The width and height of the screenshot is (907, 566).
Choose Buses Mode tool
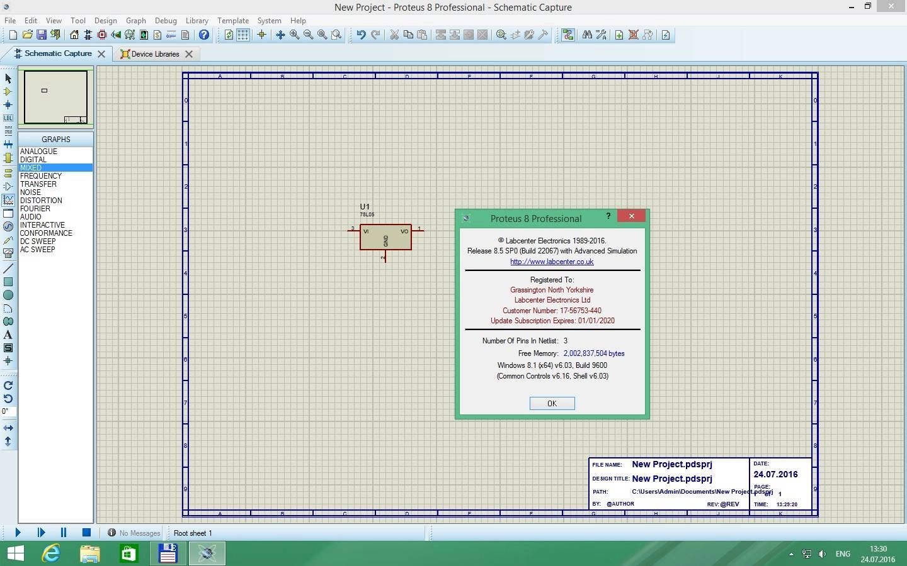[8, 144]
